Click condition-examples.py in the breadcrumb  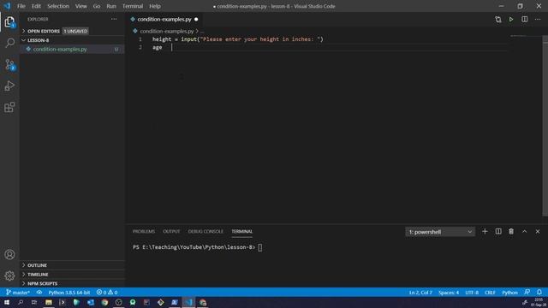pyautogui.click(x=167, y=31)
